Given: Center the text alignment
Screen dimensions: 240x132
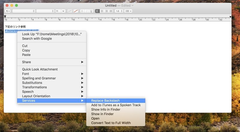Looking at the screenshot, I should (x=102, y=11).
